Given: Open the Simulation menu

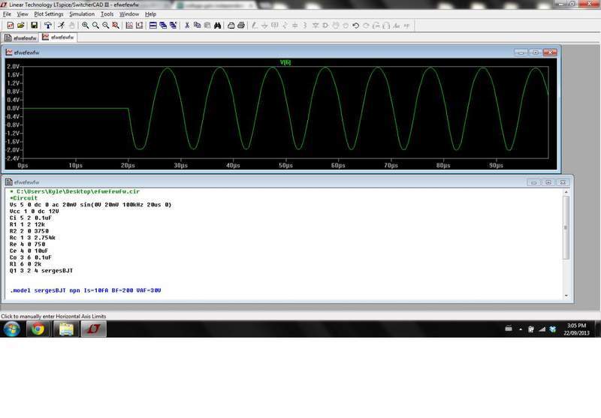Looking at the screenshot, I should [82, 14].
